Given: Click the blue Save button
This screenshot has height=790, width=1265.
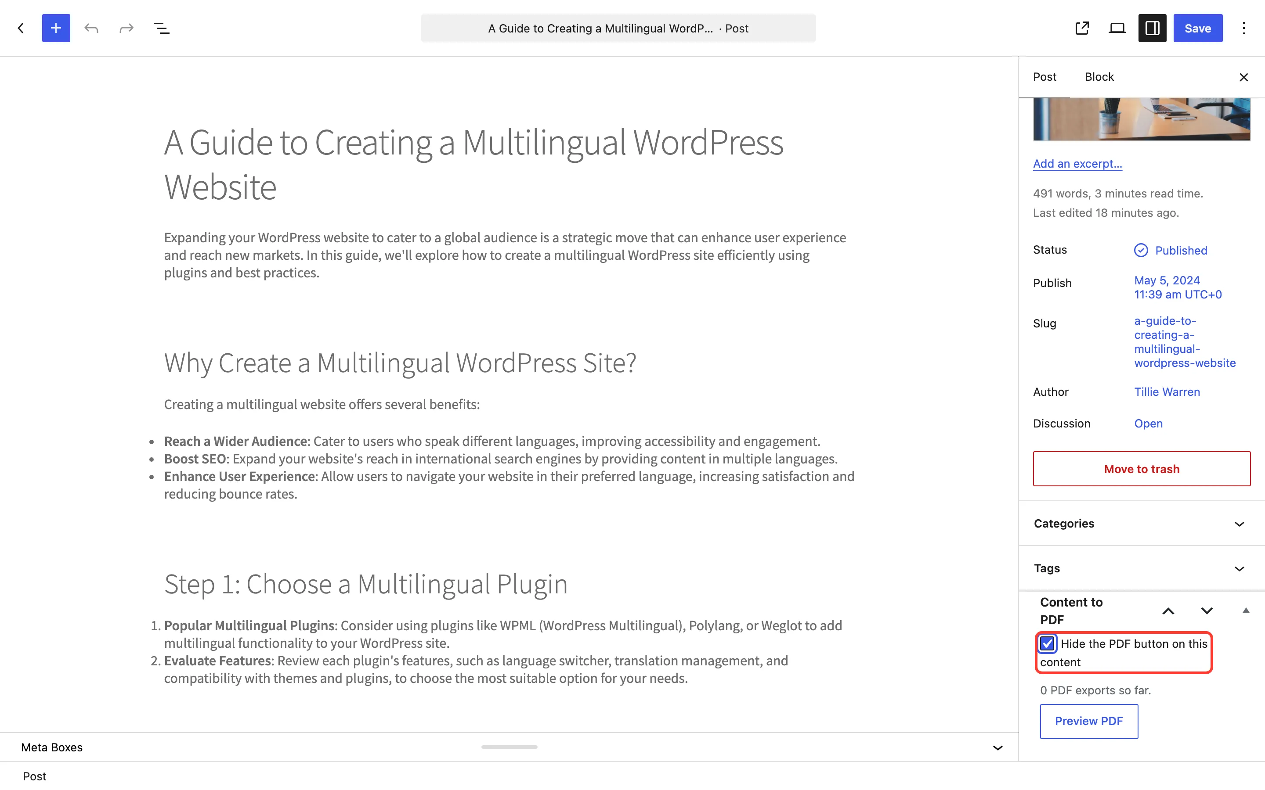Looking at the screenshot, I should (1197, 28).
